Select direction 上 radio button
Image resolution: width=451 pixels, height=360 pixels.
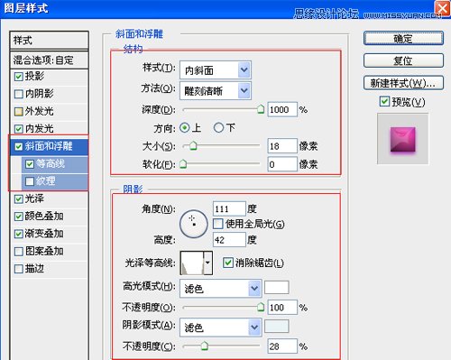coord(185,128)
